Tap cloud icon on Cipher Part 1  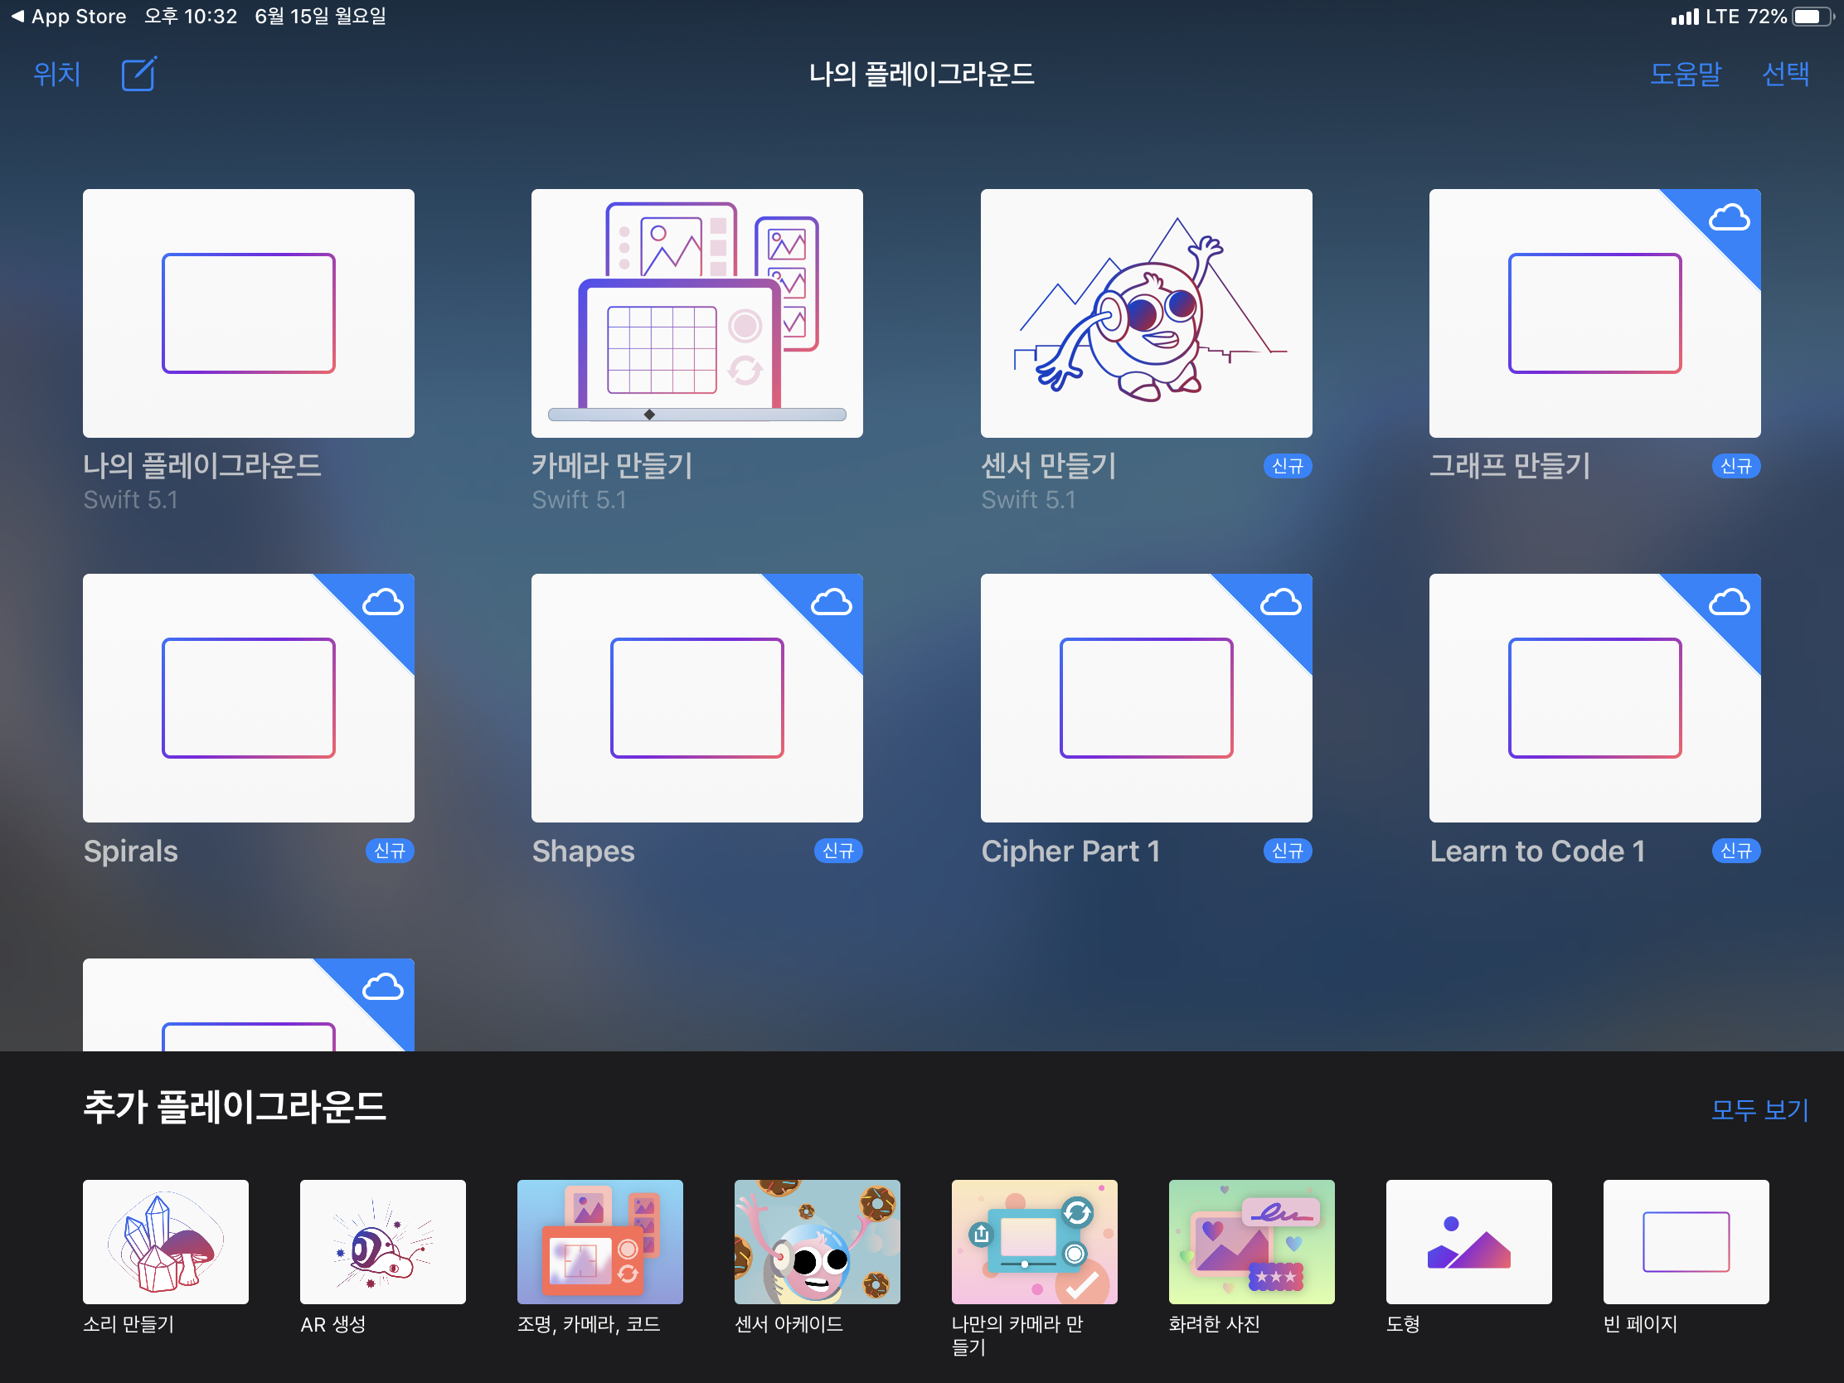pyautogui.click(x=1279, y=603)
